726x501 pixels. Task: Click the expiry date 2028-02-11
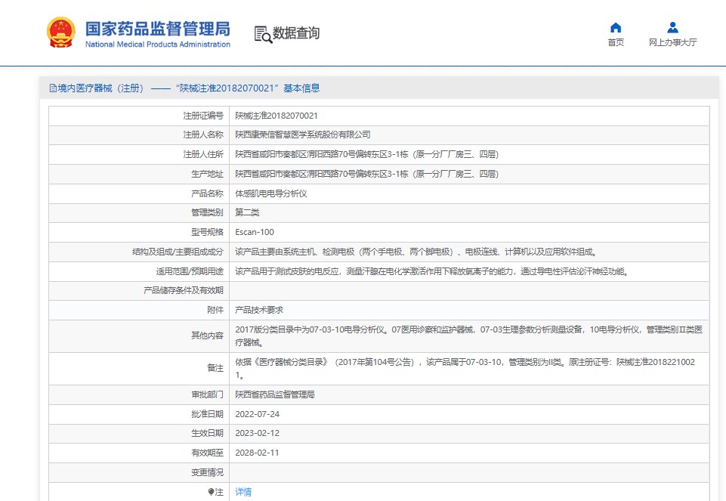coord(257,453)
